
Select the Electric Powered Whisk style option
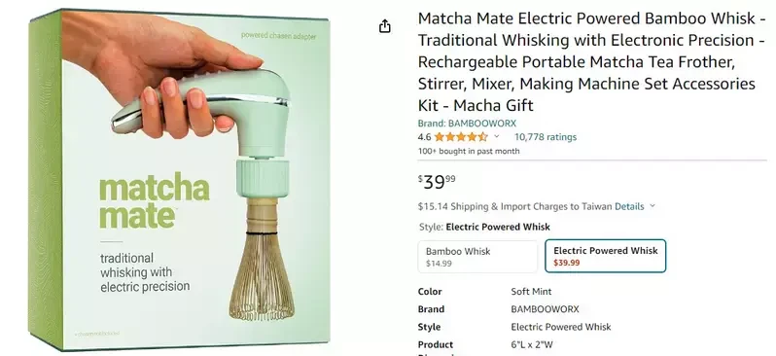[605, 256]
